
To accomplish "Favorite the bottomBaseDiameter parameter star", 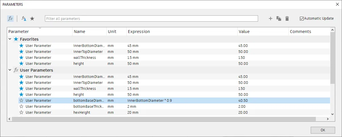I will [21, 101].
